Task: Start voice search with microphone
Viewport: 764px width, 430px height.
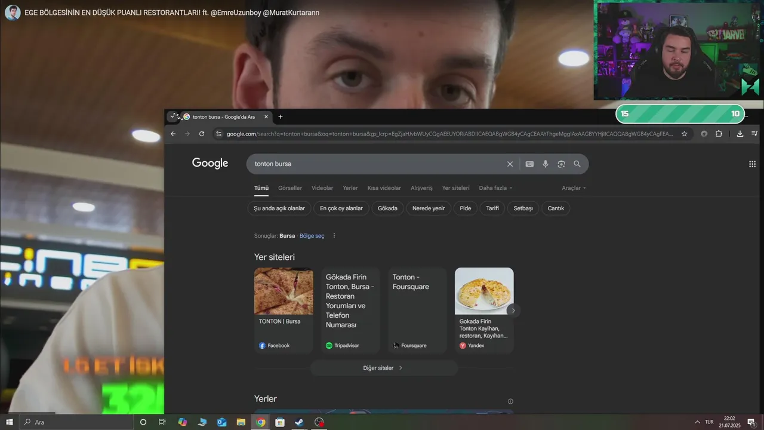Action: click(546, 164)
